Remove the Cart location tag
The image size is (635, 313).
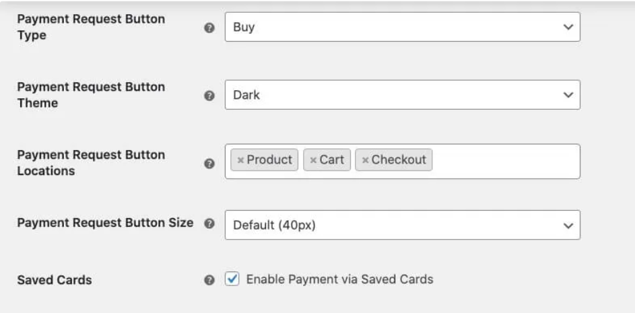[x=313, y=160]
